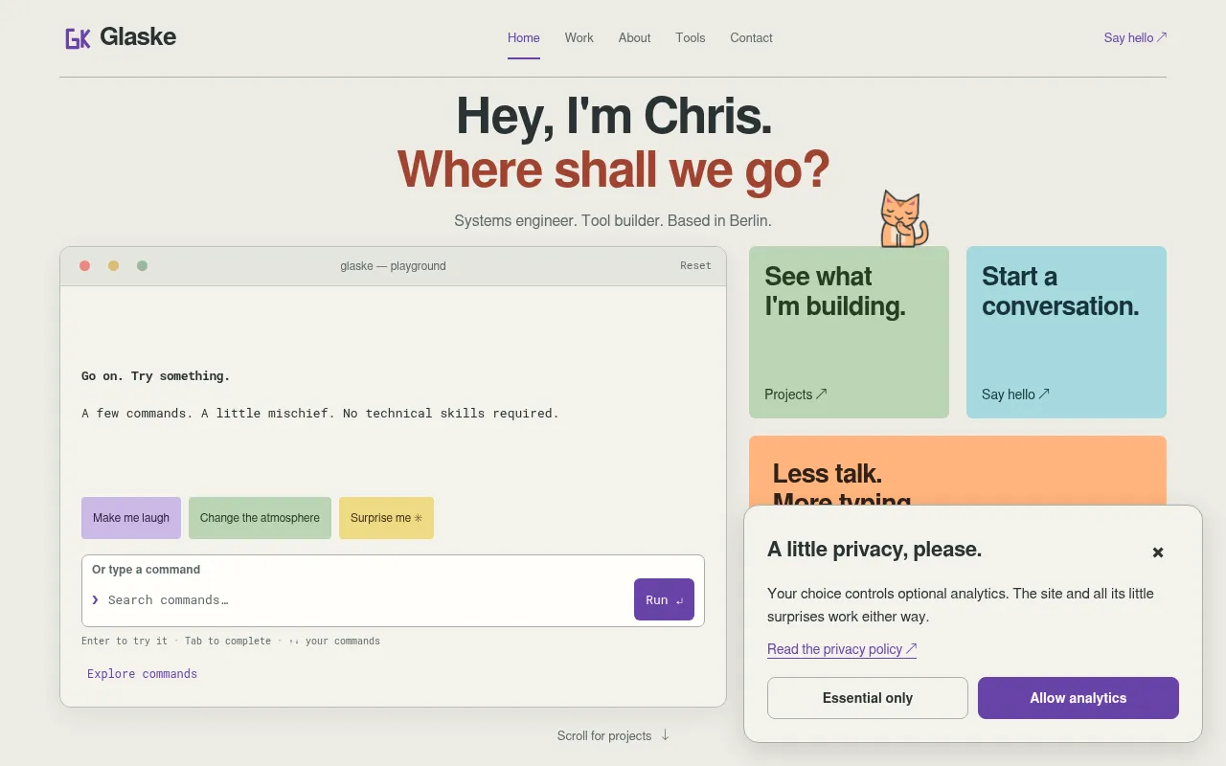Viewport: 1226px width, 766px height.
Task: Click the yellow window dot in playground
Action: [x=113, y=266]
